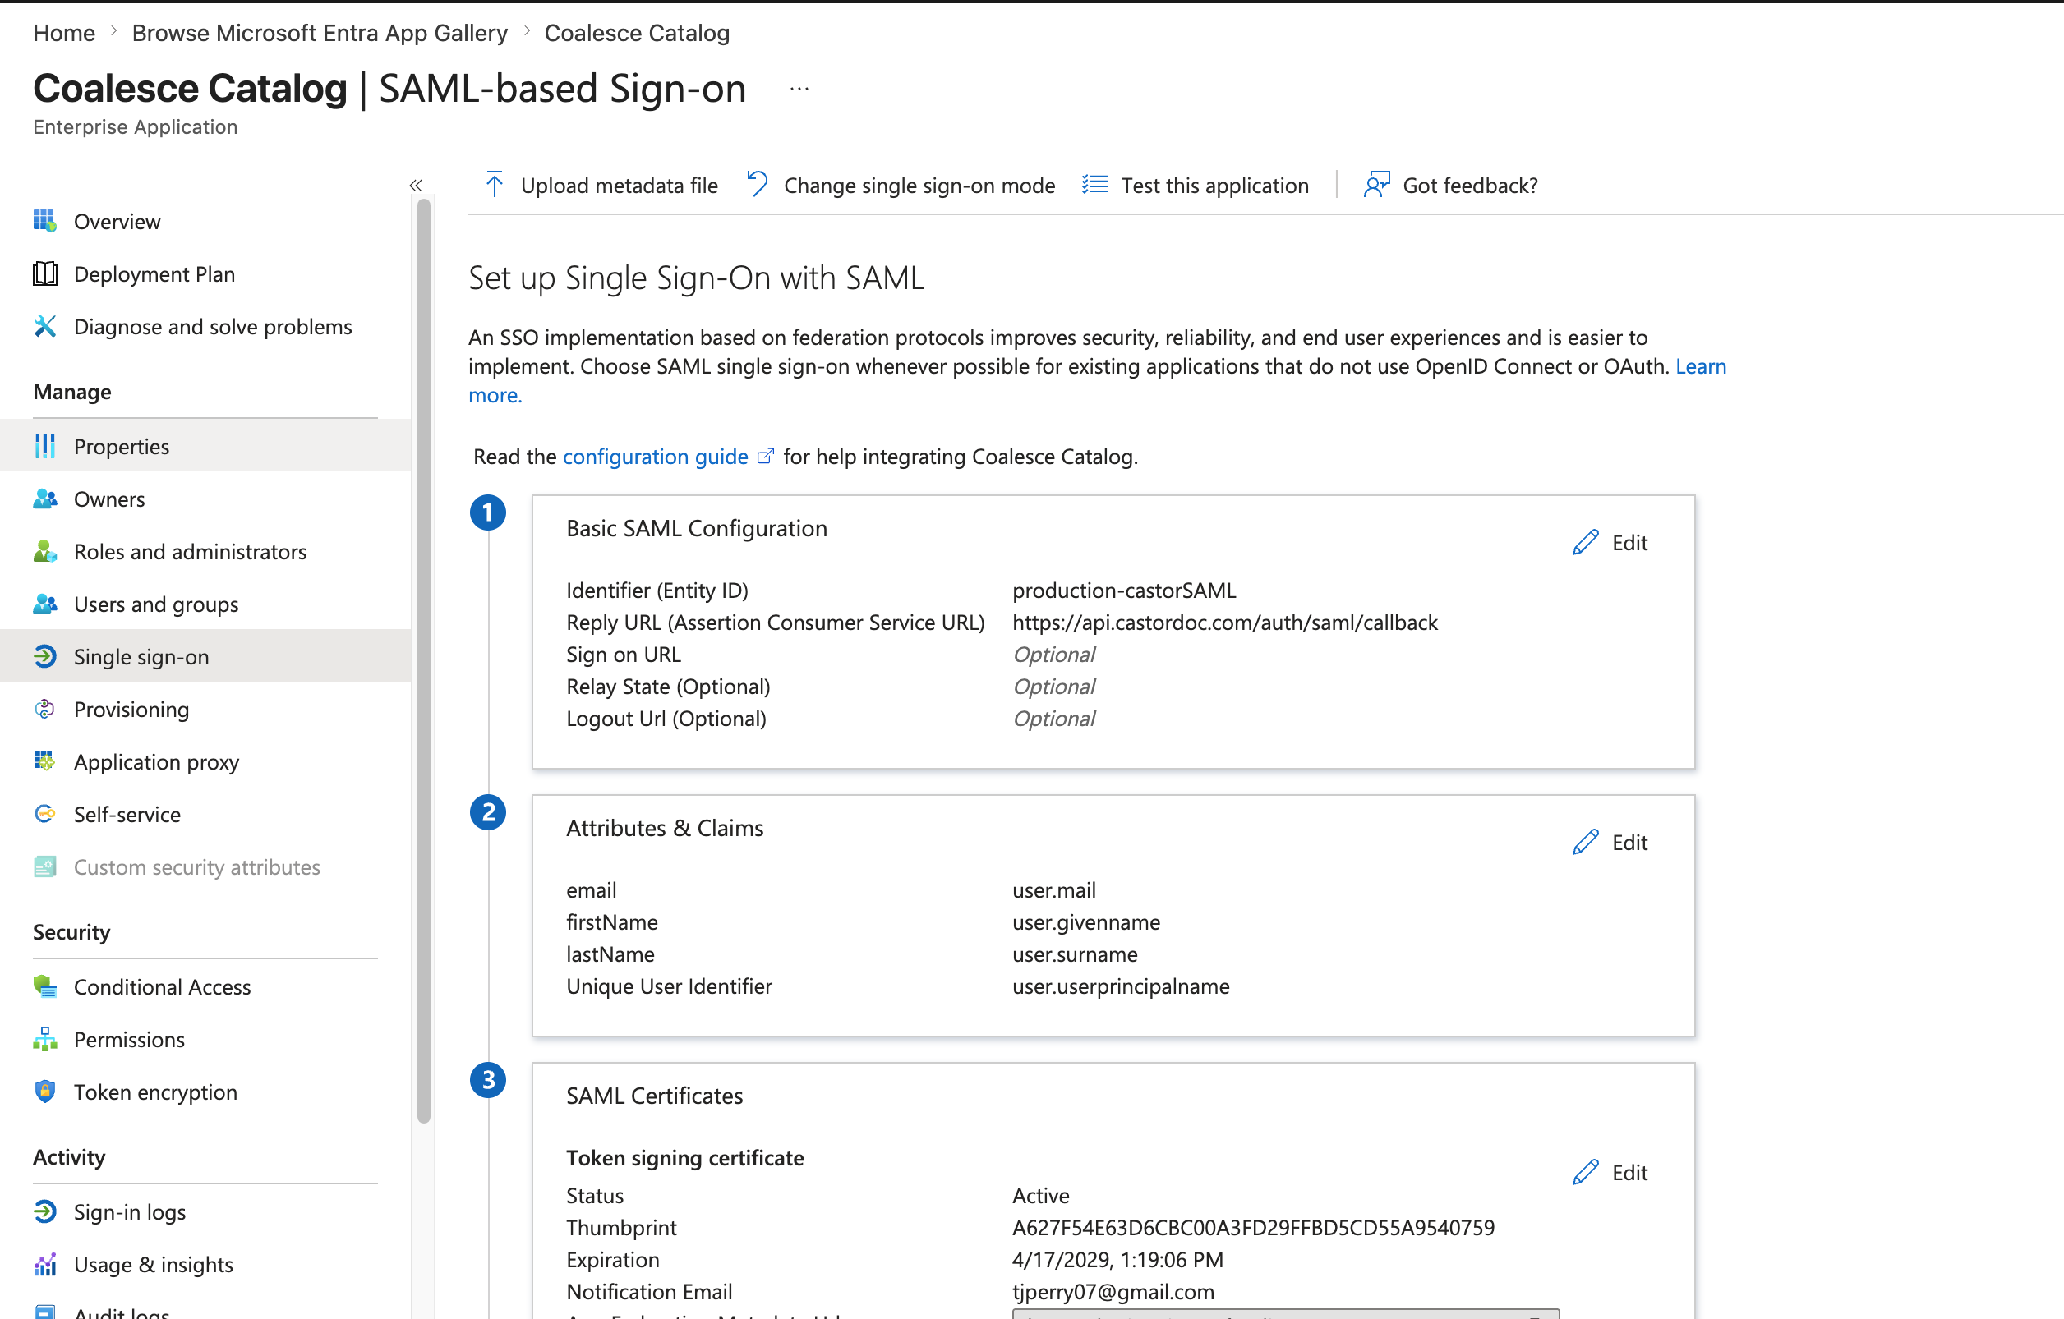Click pencil icon to edit Basic SAML Configuration
This screenshot has height=1319, width=2064.
[1585, 542]
